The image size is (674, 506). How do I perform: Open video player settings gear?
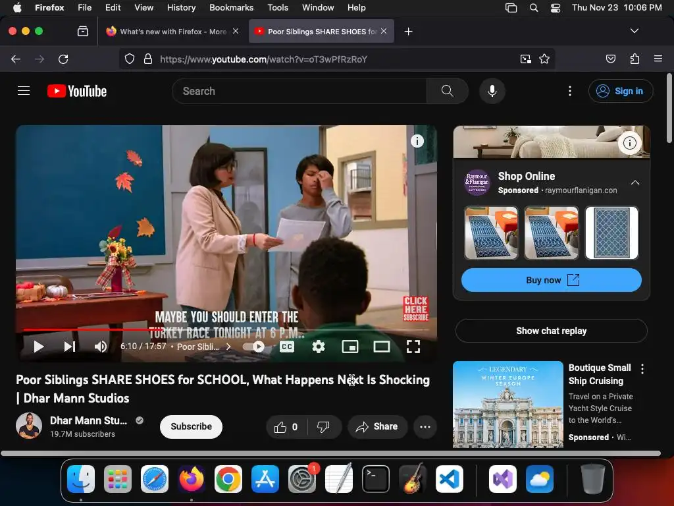(x=319, y=347)
